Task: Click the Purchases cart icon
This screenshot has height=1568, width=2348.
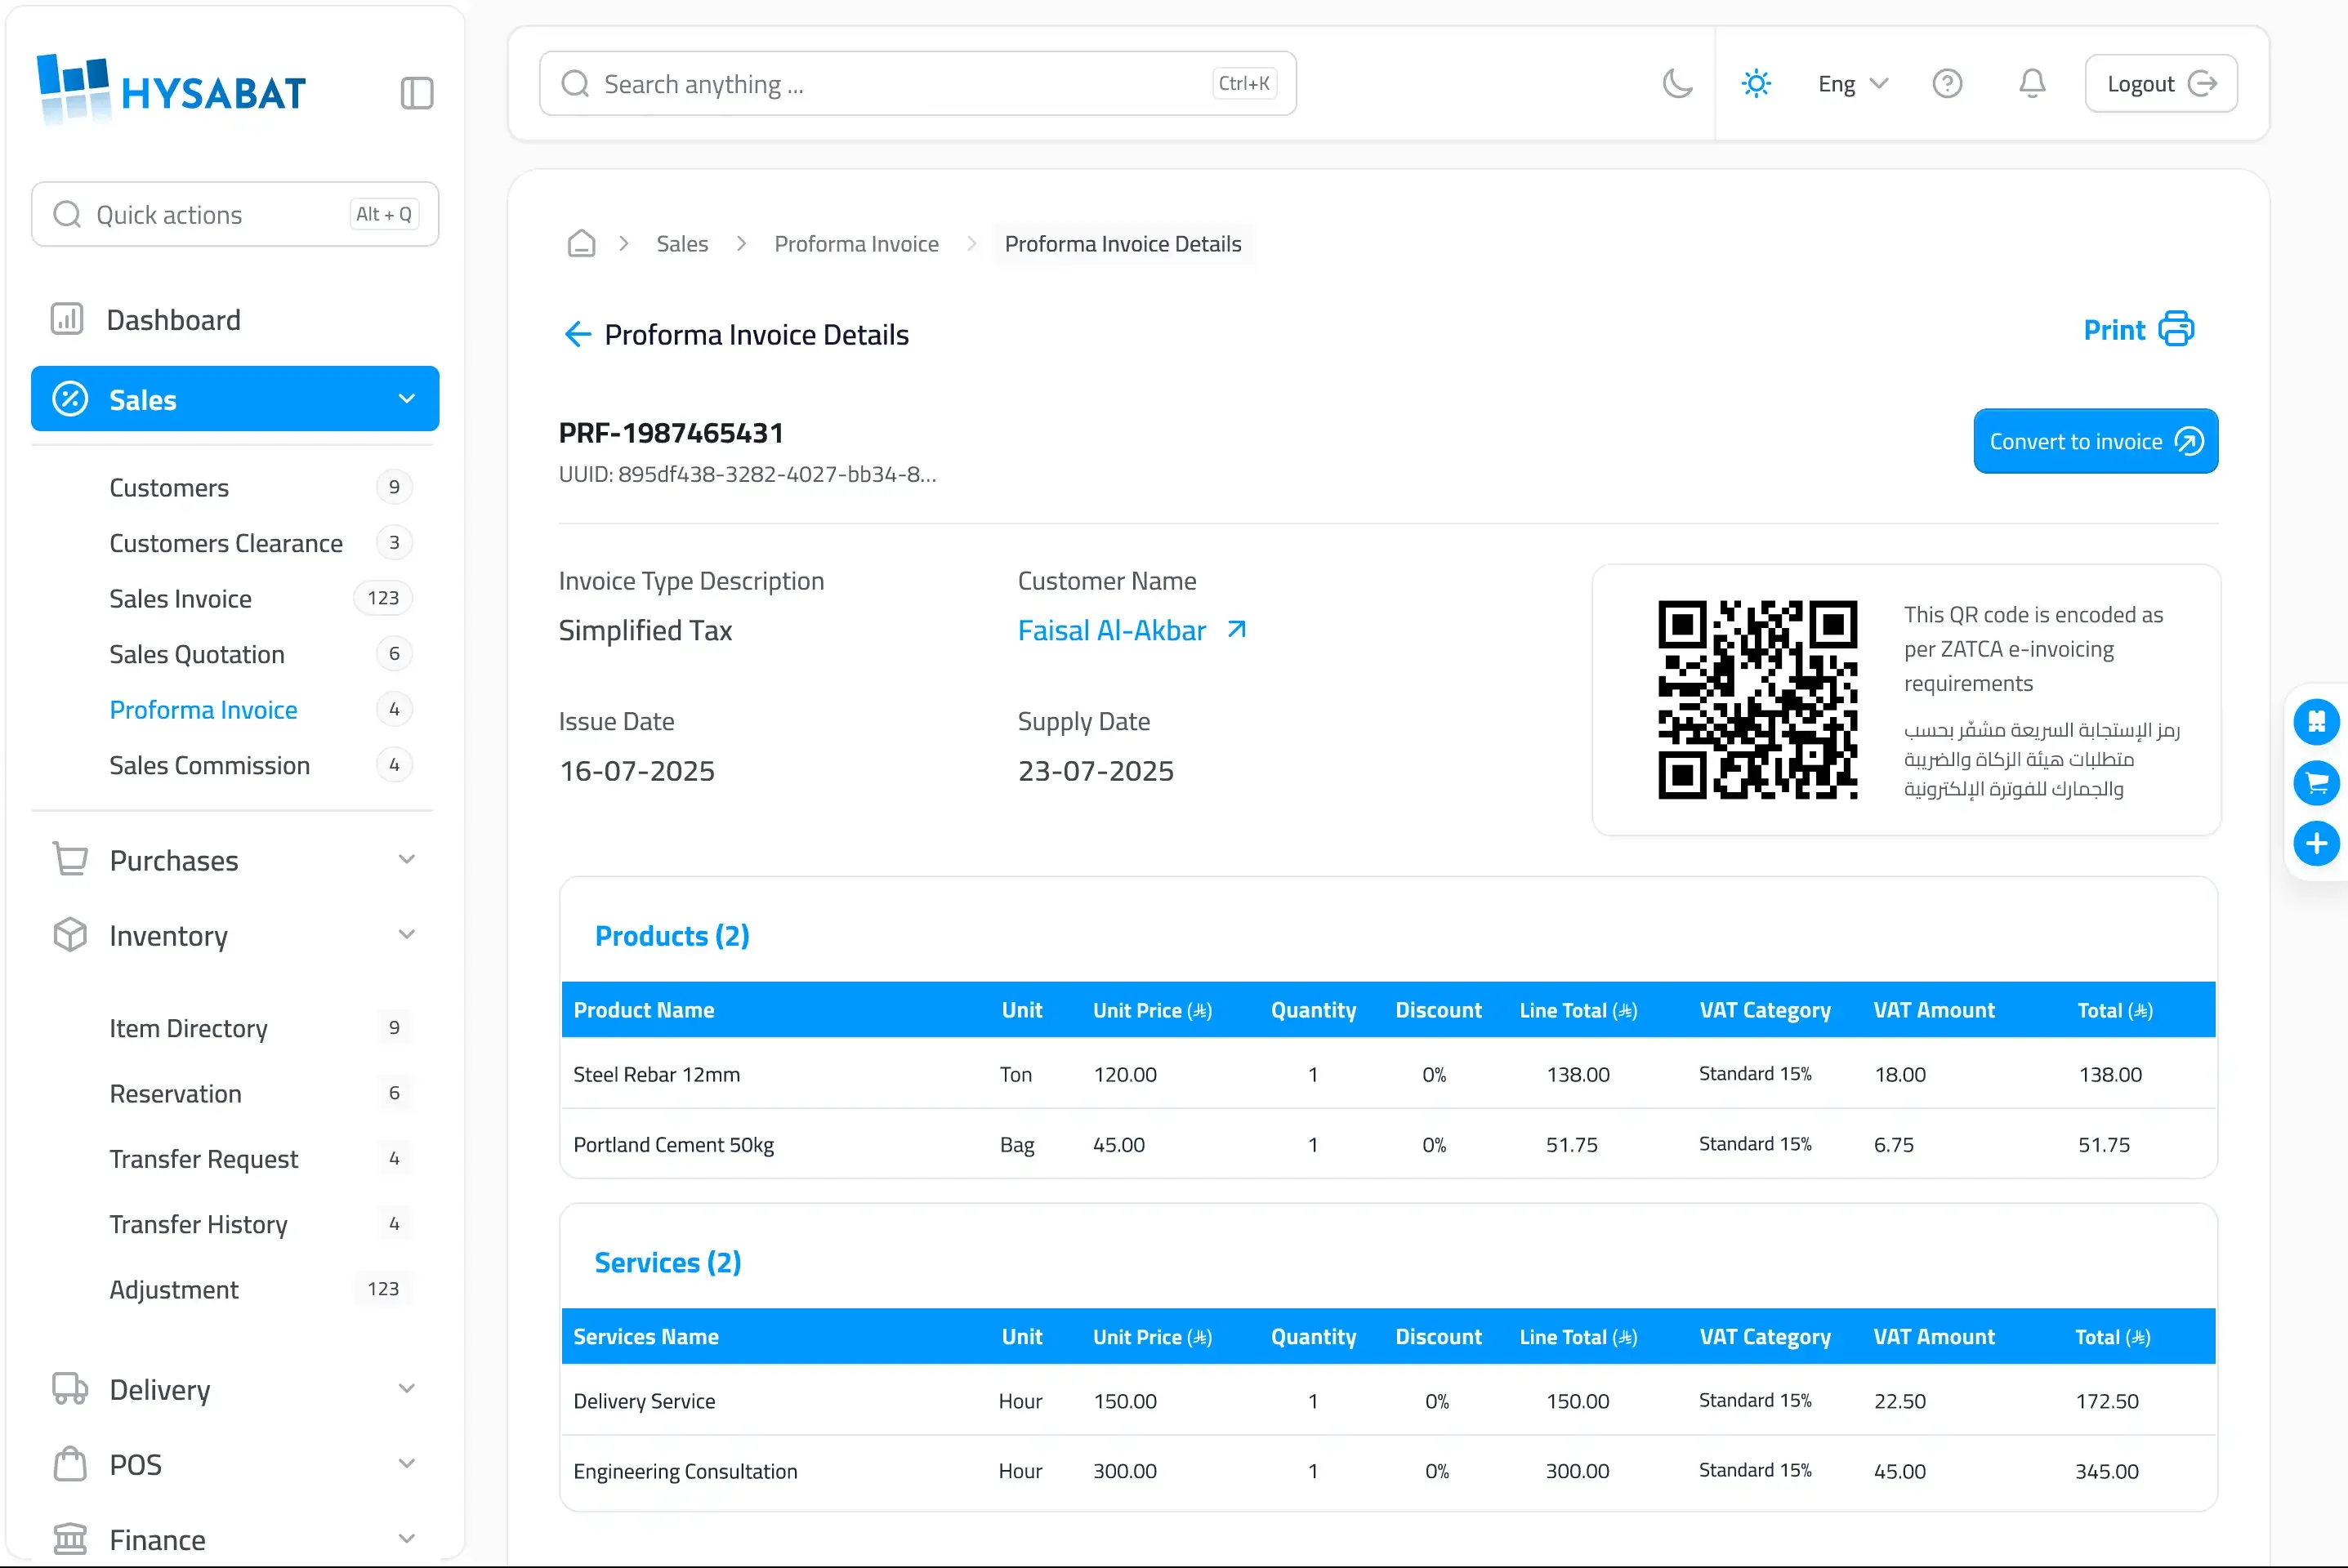Action: (x=70, y=859)
